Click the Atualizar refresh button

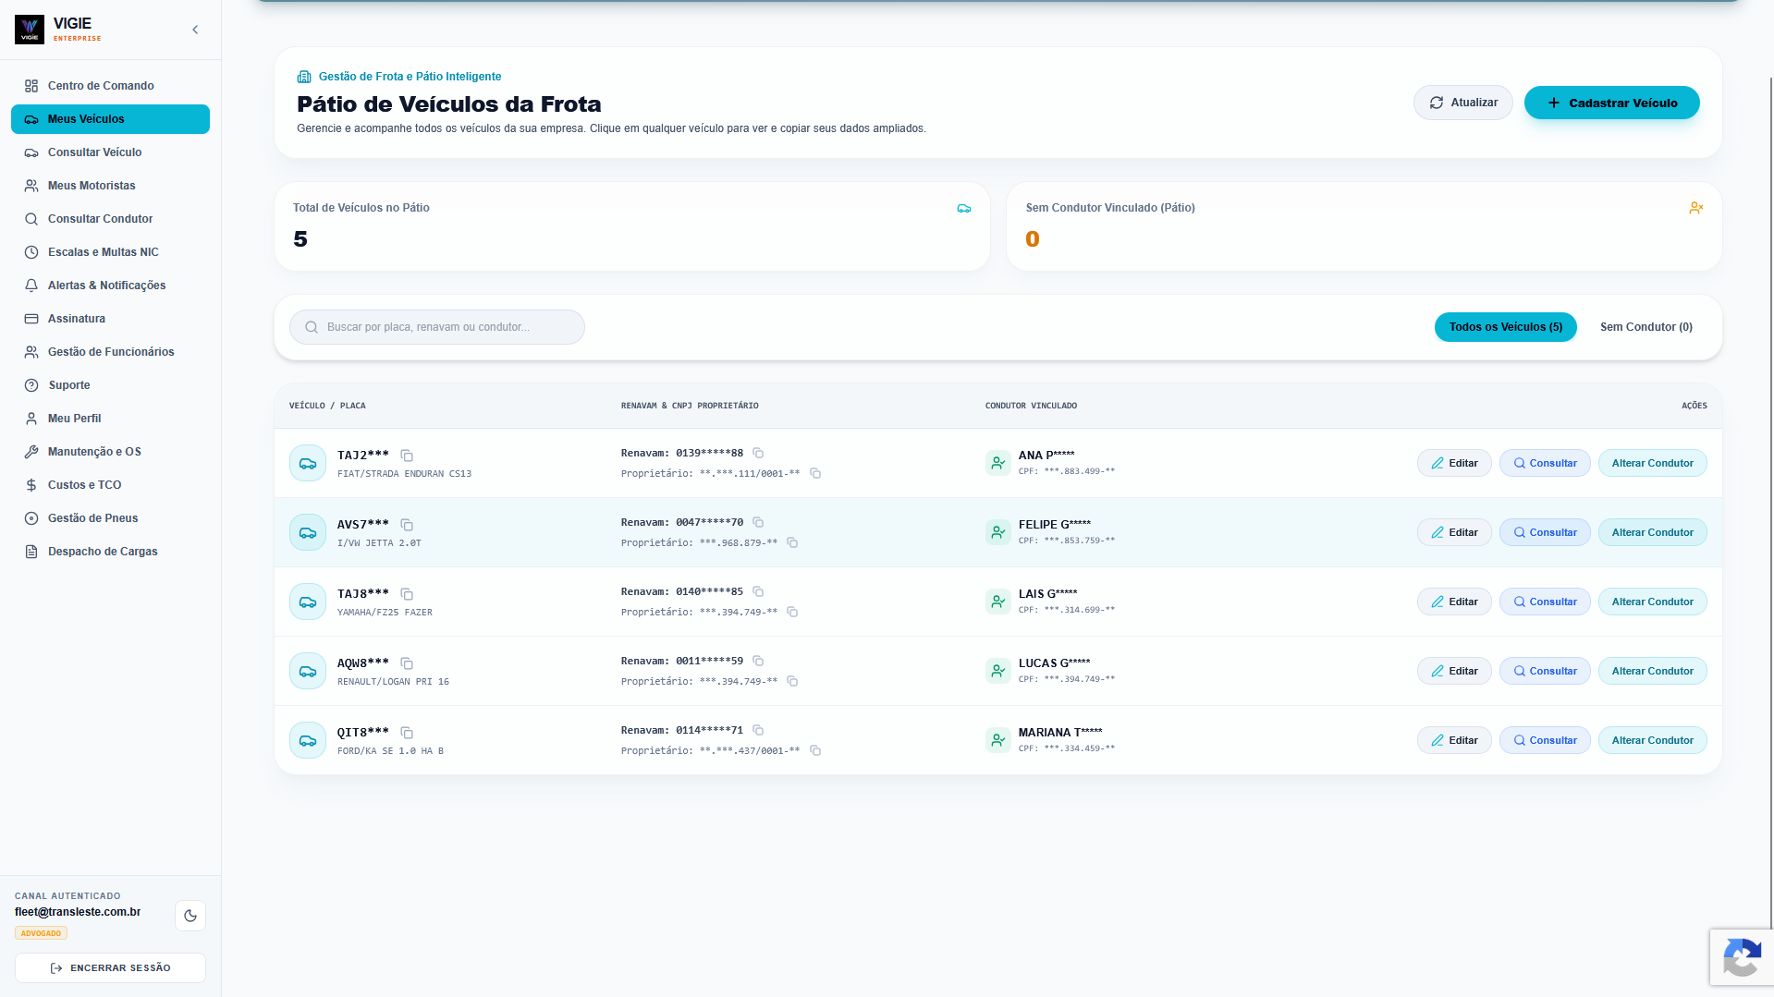pos(1462,103)
